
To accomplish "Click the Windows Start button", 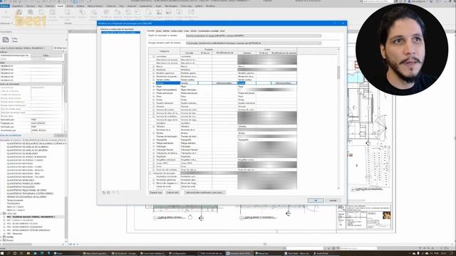I will pyautogui.click(x=2, y=253).
